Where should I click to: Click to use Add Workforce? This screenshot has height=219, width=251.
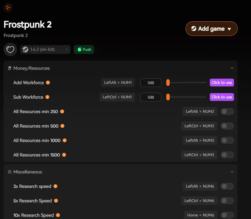tap(221, 83)
